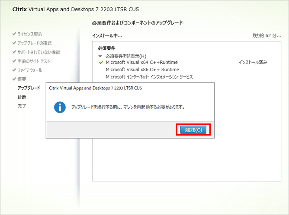Select Microsoft インターネット インフォメーション サービス row
The width and height of the screenshot is (289, 215).
(x=149, y=77)
